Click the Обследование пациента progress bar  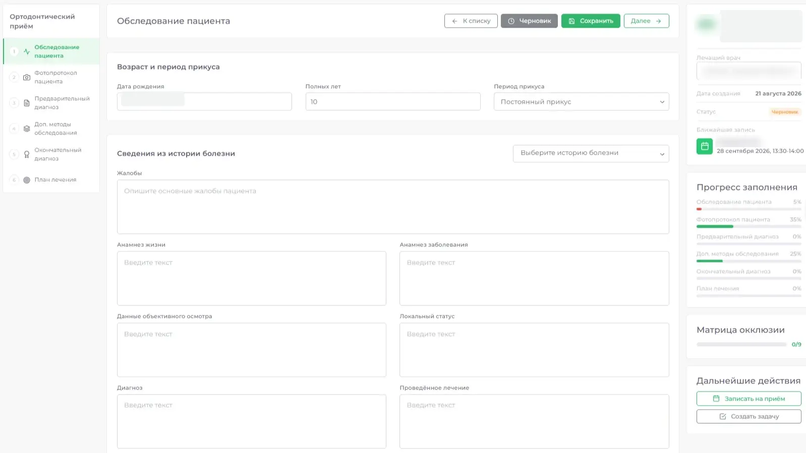click(x=749, y=209)
